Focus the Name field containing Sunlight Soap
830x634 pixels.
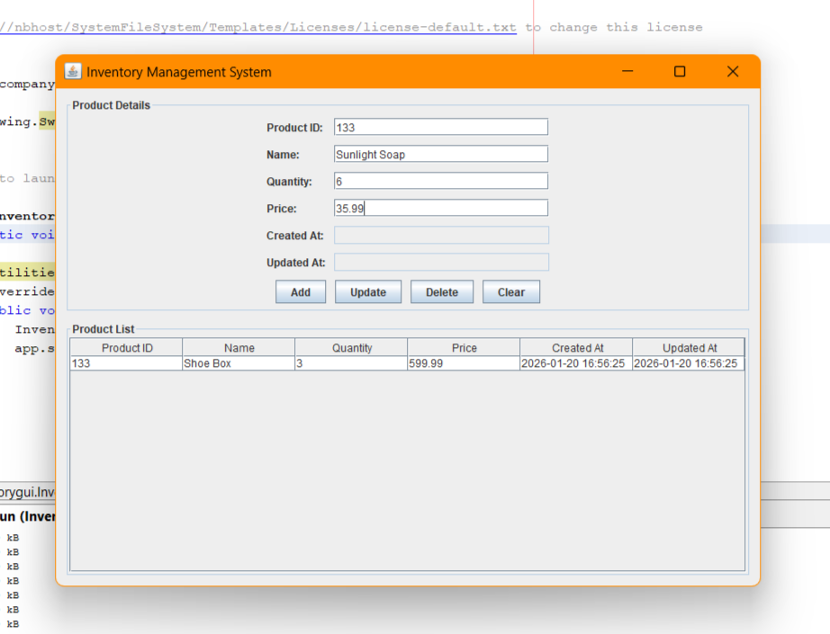441,155
